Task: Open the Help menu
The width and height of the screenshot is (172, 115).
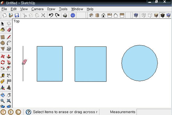Action: tap(90, 9)
